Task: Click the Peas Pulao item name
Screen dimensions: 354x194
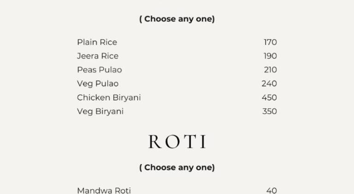Action: point(100,70)
